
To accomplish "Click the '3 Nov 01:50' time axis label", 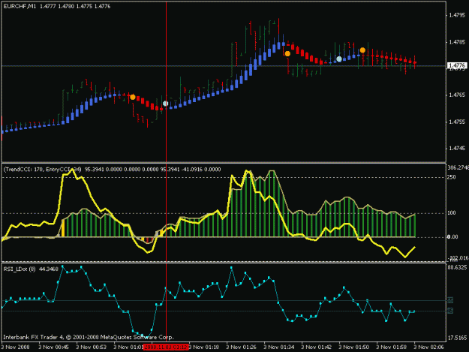I will (x=354, y=347).
